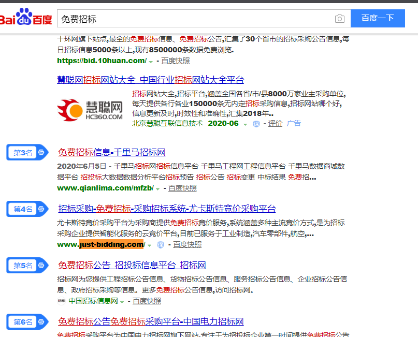Viewport: 418px width, 337px height.
Task: Click the 评价 link
Action: (x=275, y=123)
